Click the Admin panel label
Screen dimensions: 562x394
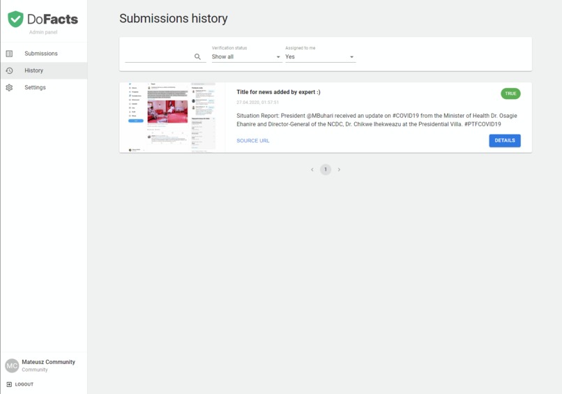tap(43, 32)
